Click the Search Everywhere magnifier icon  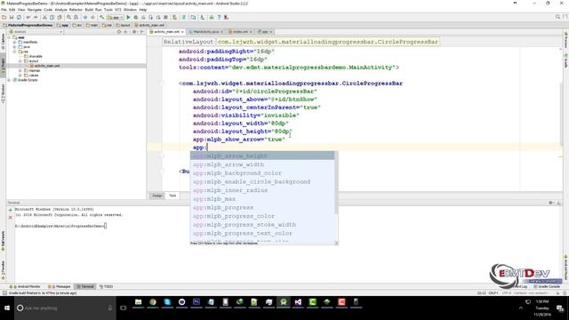[x=557, y=17]
